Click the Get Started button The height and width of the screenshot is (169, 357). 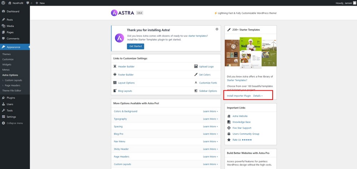tap(135, 46)
